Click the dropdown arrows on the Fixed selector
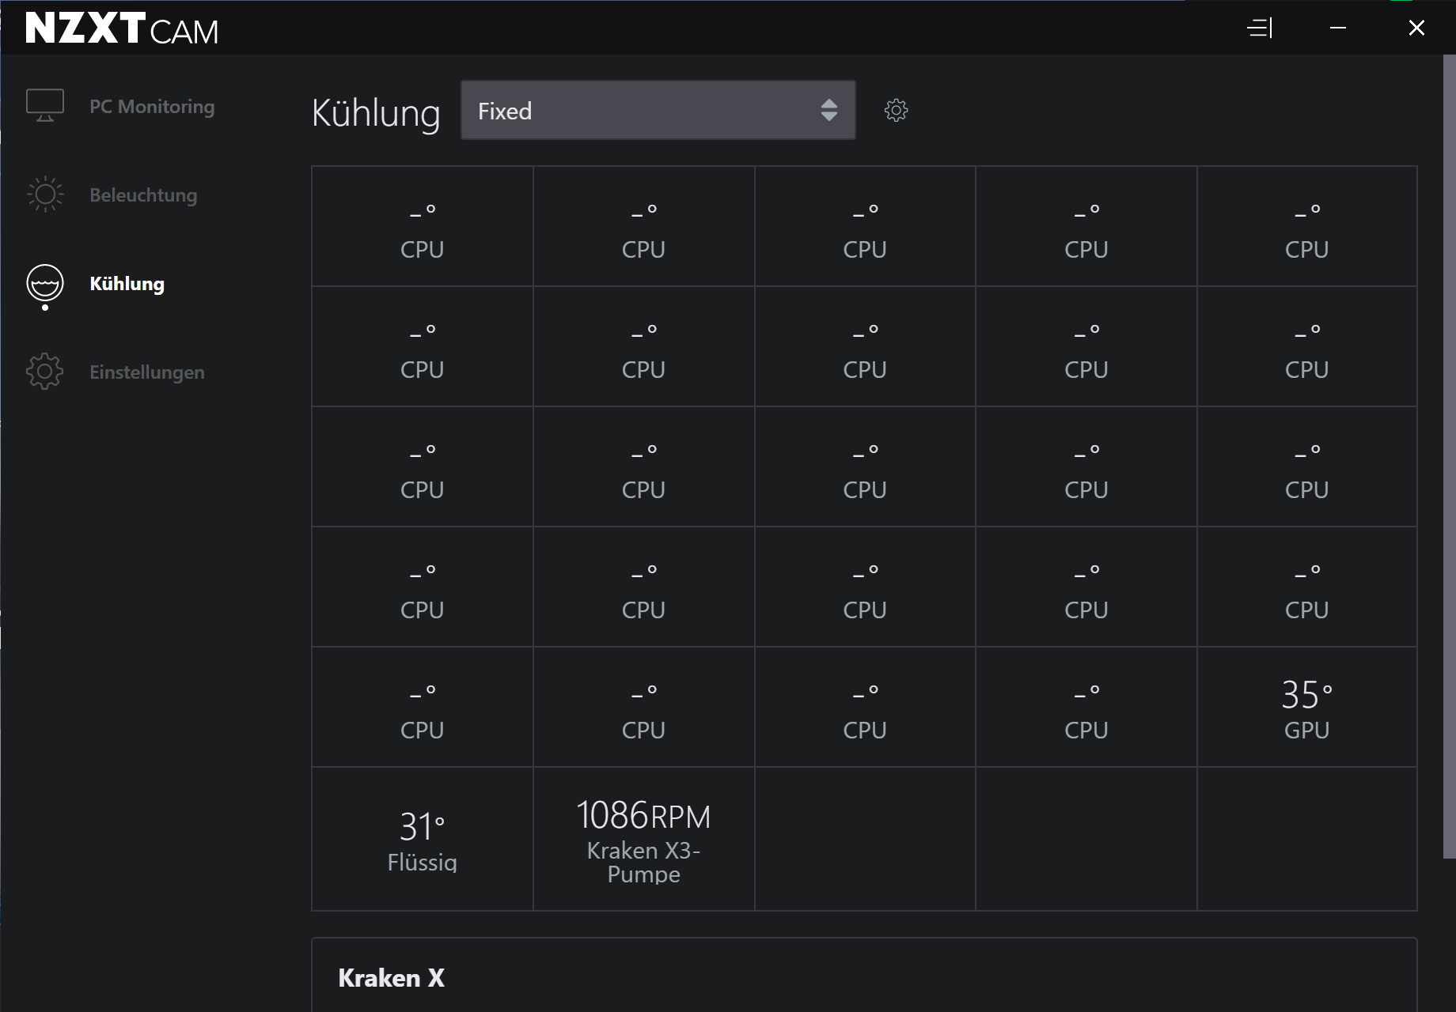The width and height of the screenshot is (1456, 1012). tap(828, 110)
